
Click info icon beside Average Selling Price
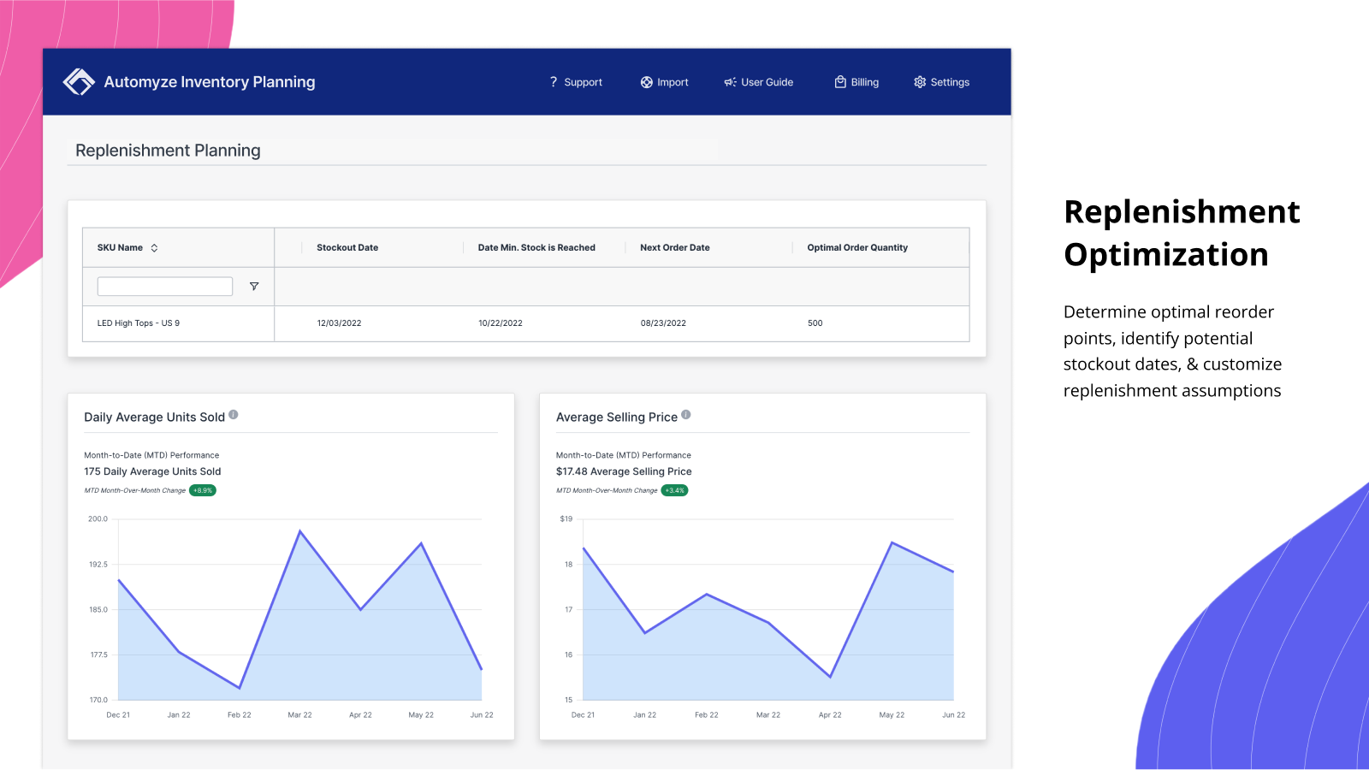point(686,415)
